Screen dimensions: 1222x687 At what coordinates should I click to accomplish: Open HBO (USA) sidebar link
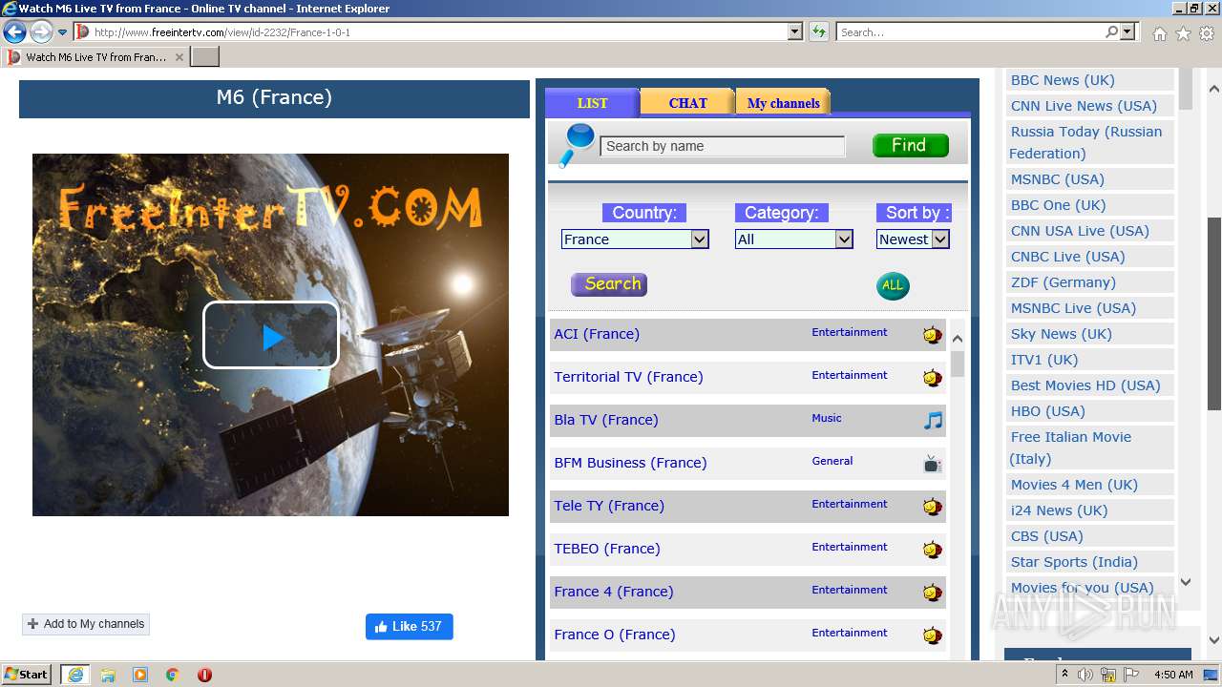[x=1047, y=411]
